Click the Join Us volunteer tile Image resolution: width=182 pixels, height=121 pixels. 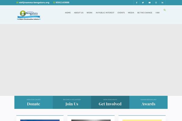click(72, 102)
